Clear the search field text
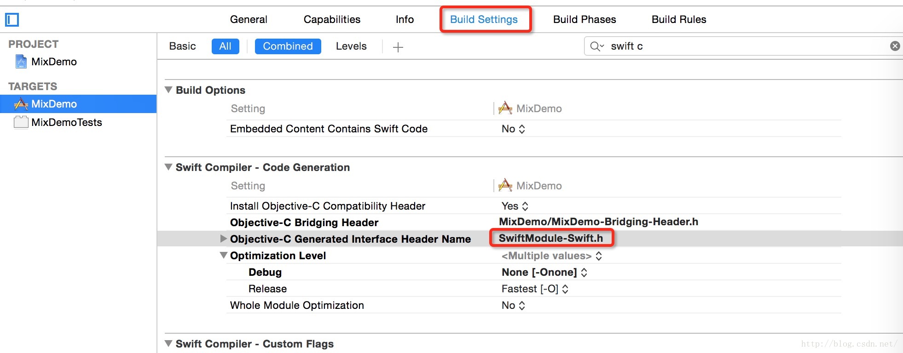Image resolution: width=903 pixels, height=353 pixels. 895,46
